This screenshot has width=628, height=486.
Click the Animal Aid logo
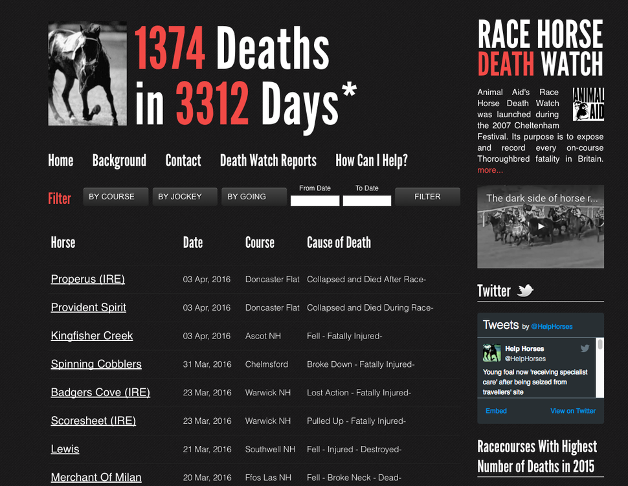click(588, 104)
